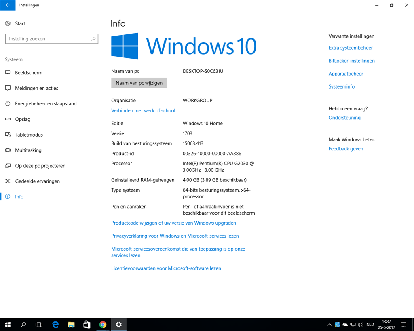Image resolution: width=414 pixels, height=331 pixels.
Task: Open the Windows Start menu
Action: pyautogui.click(x=8, y=325)
